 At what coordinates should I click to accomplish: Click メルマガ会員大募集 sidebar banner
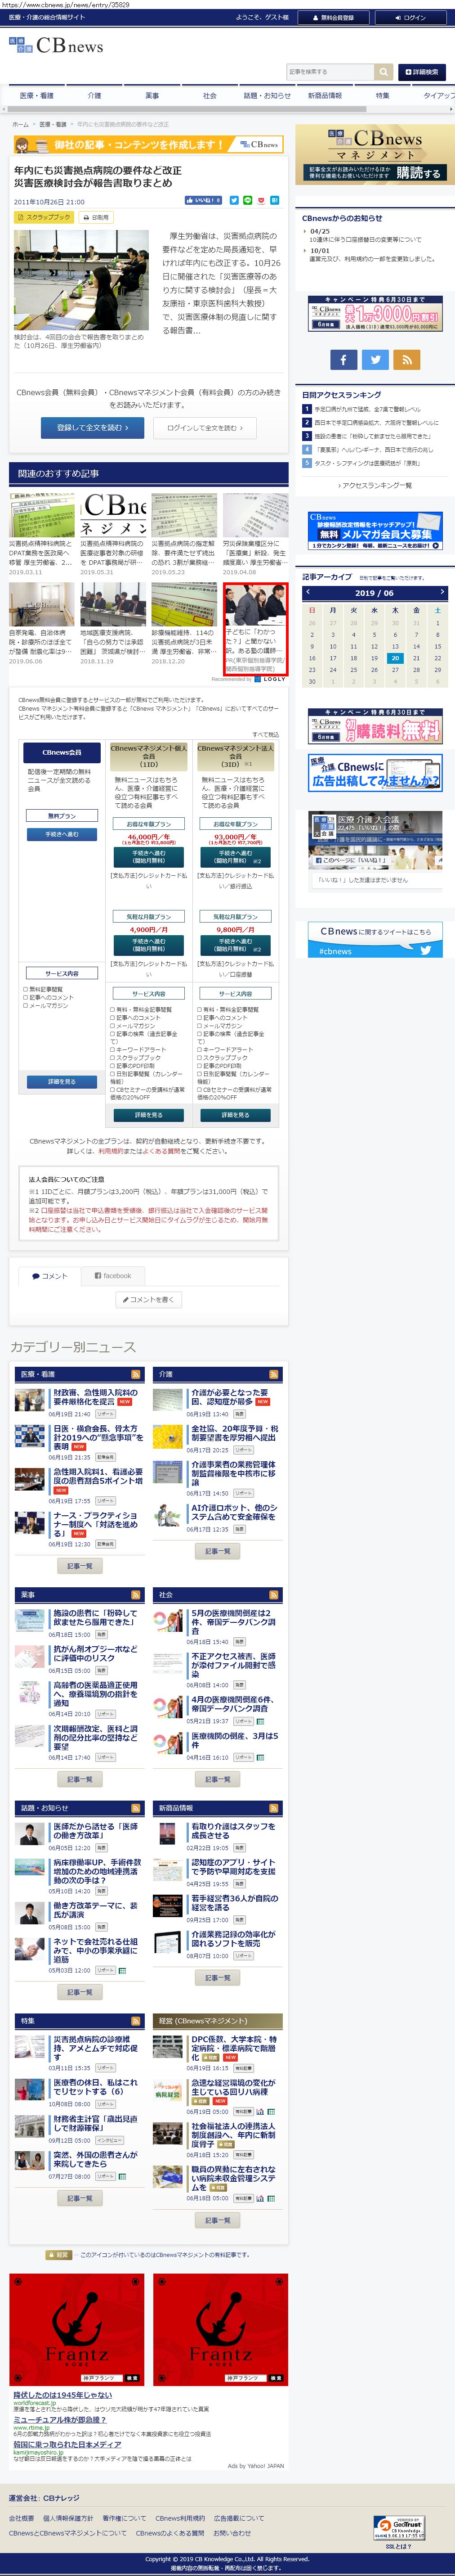(375, 530)
